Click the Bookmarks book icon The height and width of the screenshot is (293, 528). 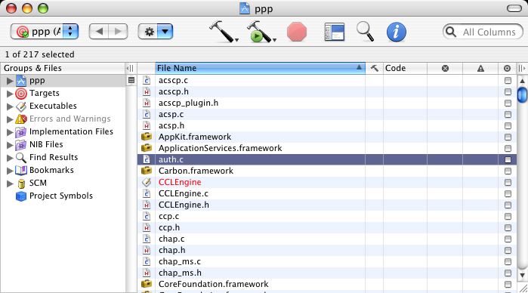21,170
